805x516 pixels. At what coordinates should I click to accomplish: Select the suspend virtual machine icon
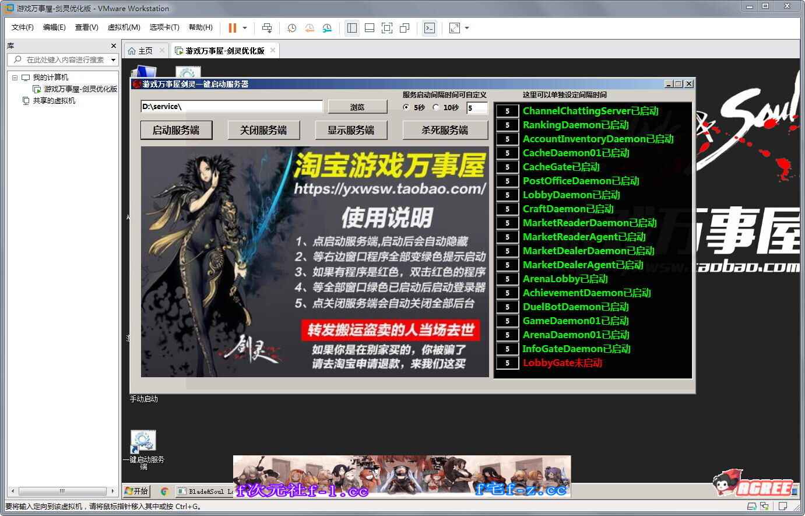click(232, 27)
